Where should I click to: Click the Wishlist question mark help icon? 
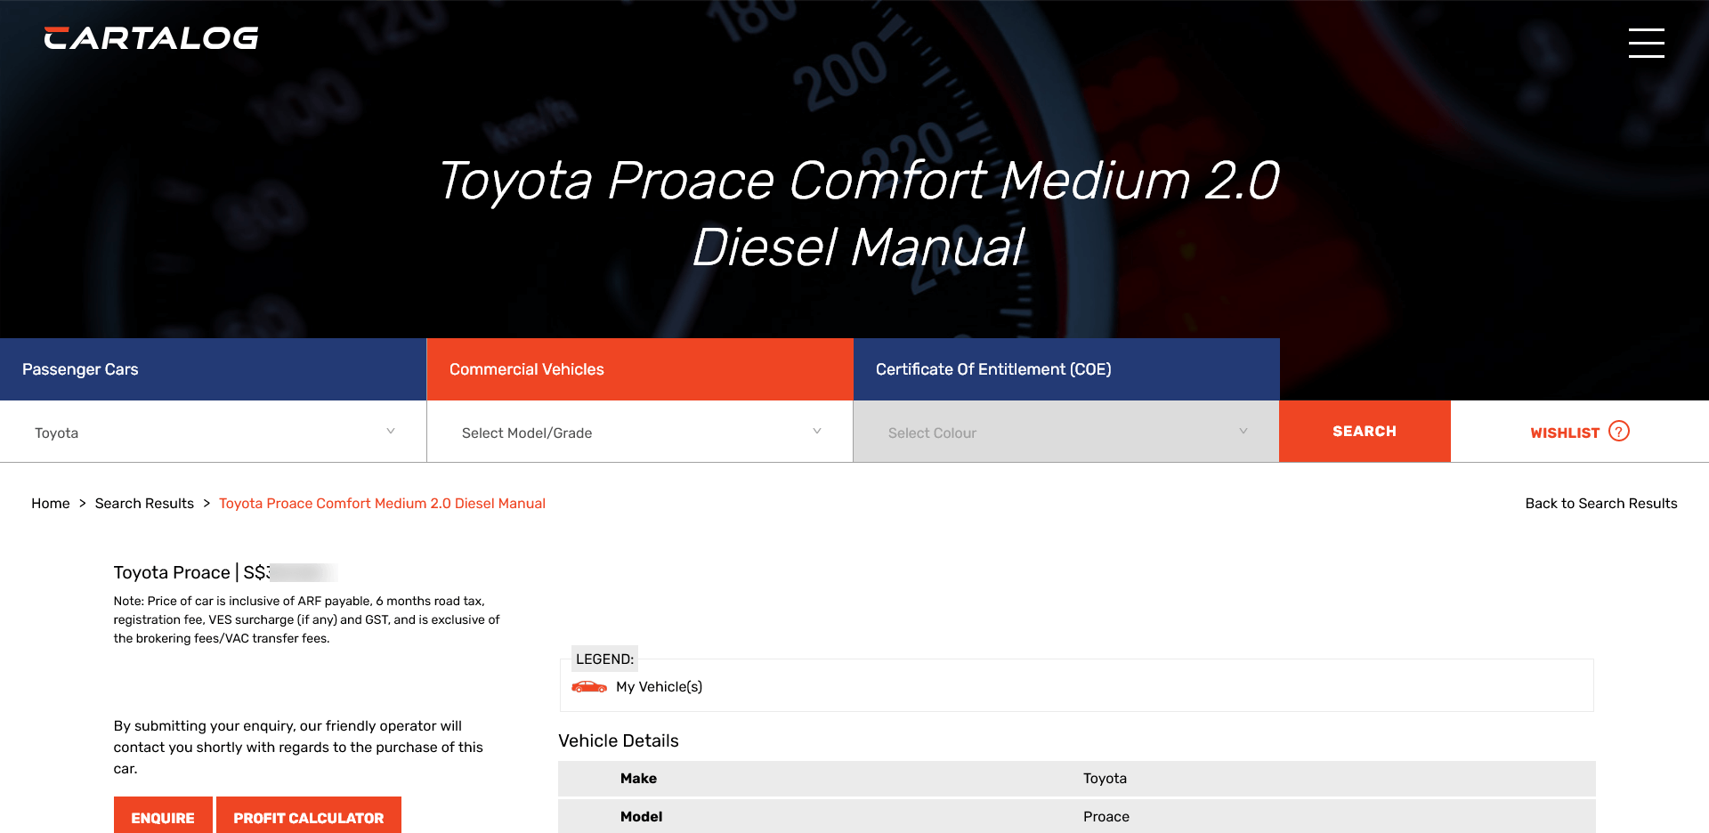(1619, 432)
